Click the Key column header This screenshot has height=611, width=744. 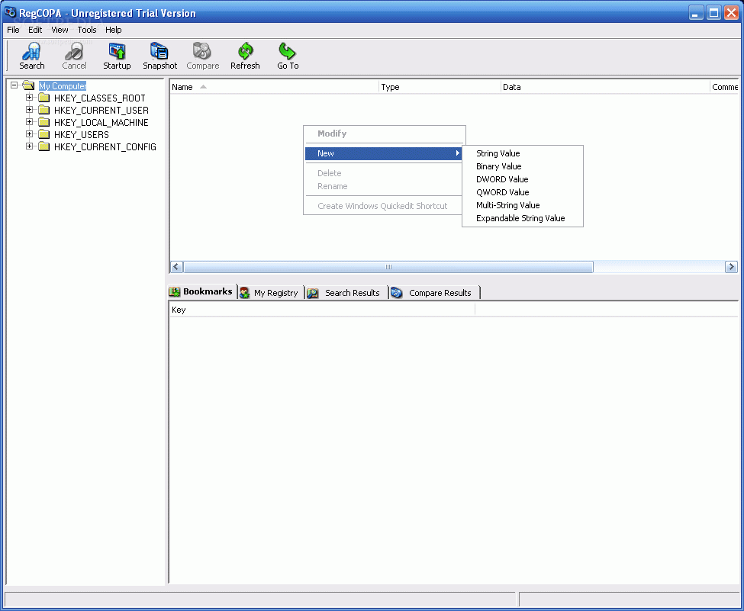[322, 310]
